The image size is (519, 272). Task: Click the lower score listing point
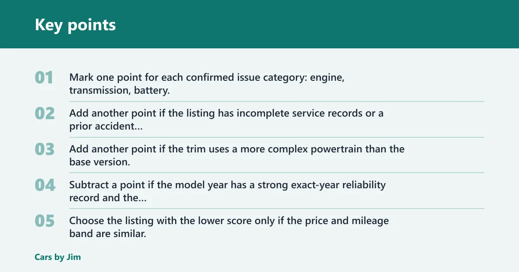click(x=229, y=227)
